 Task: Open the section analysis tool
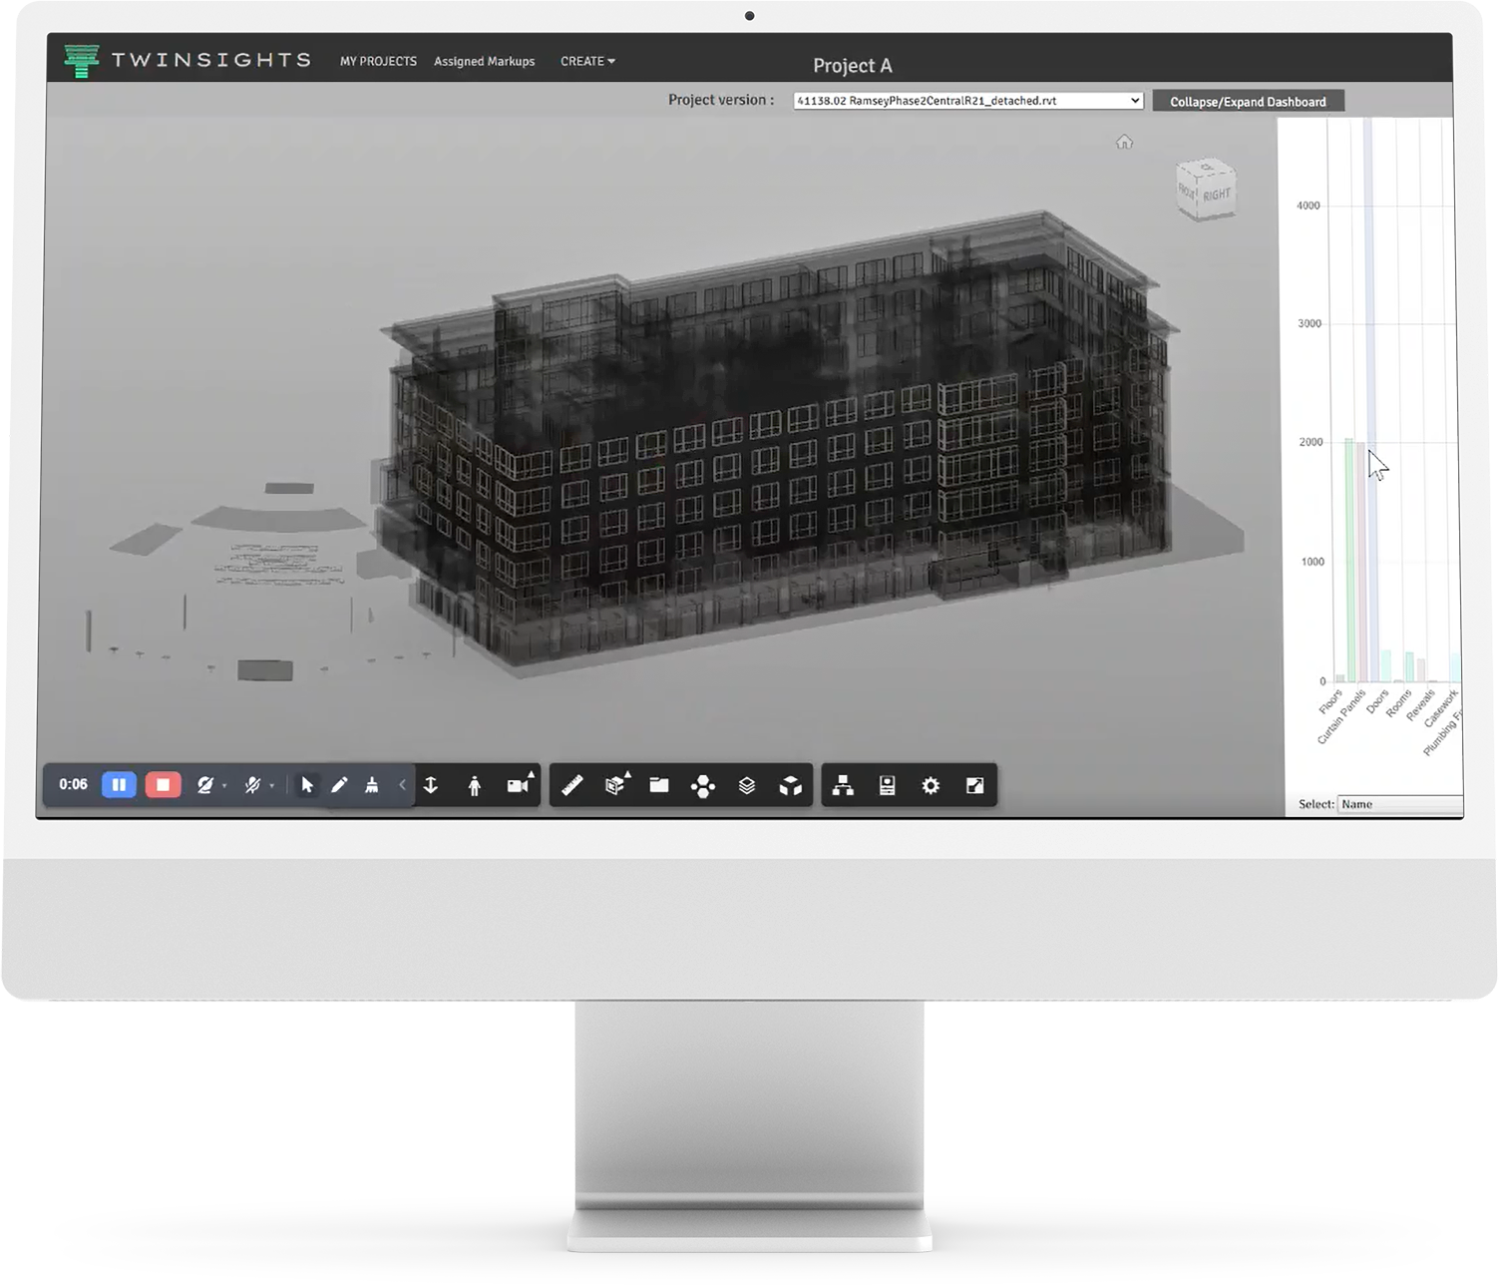point(616,785)
